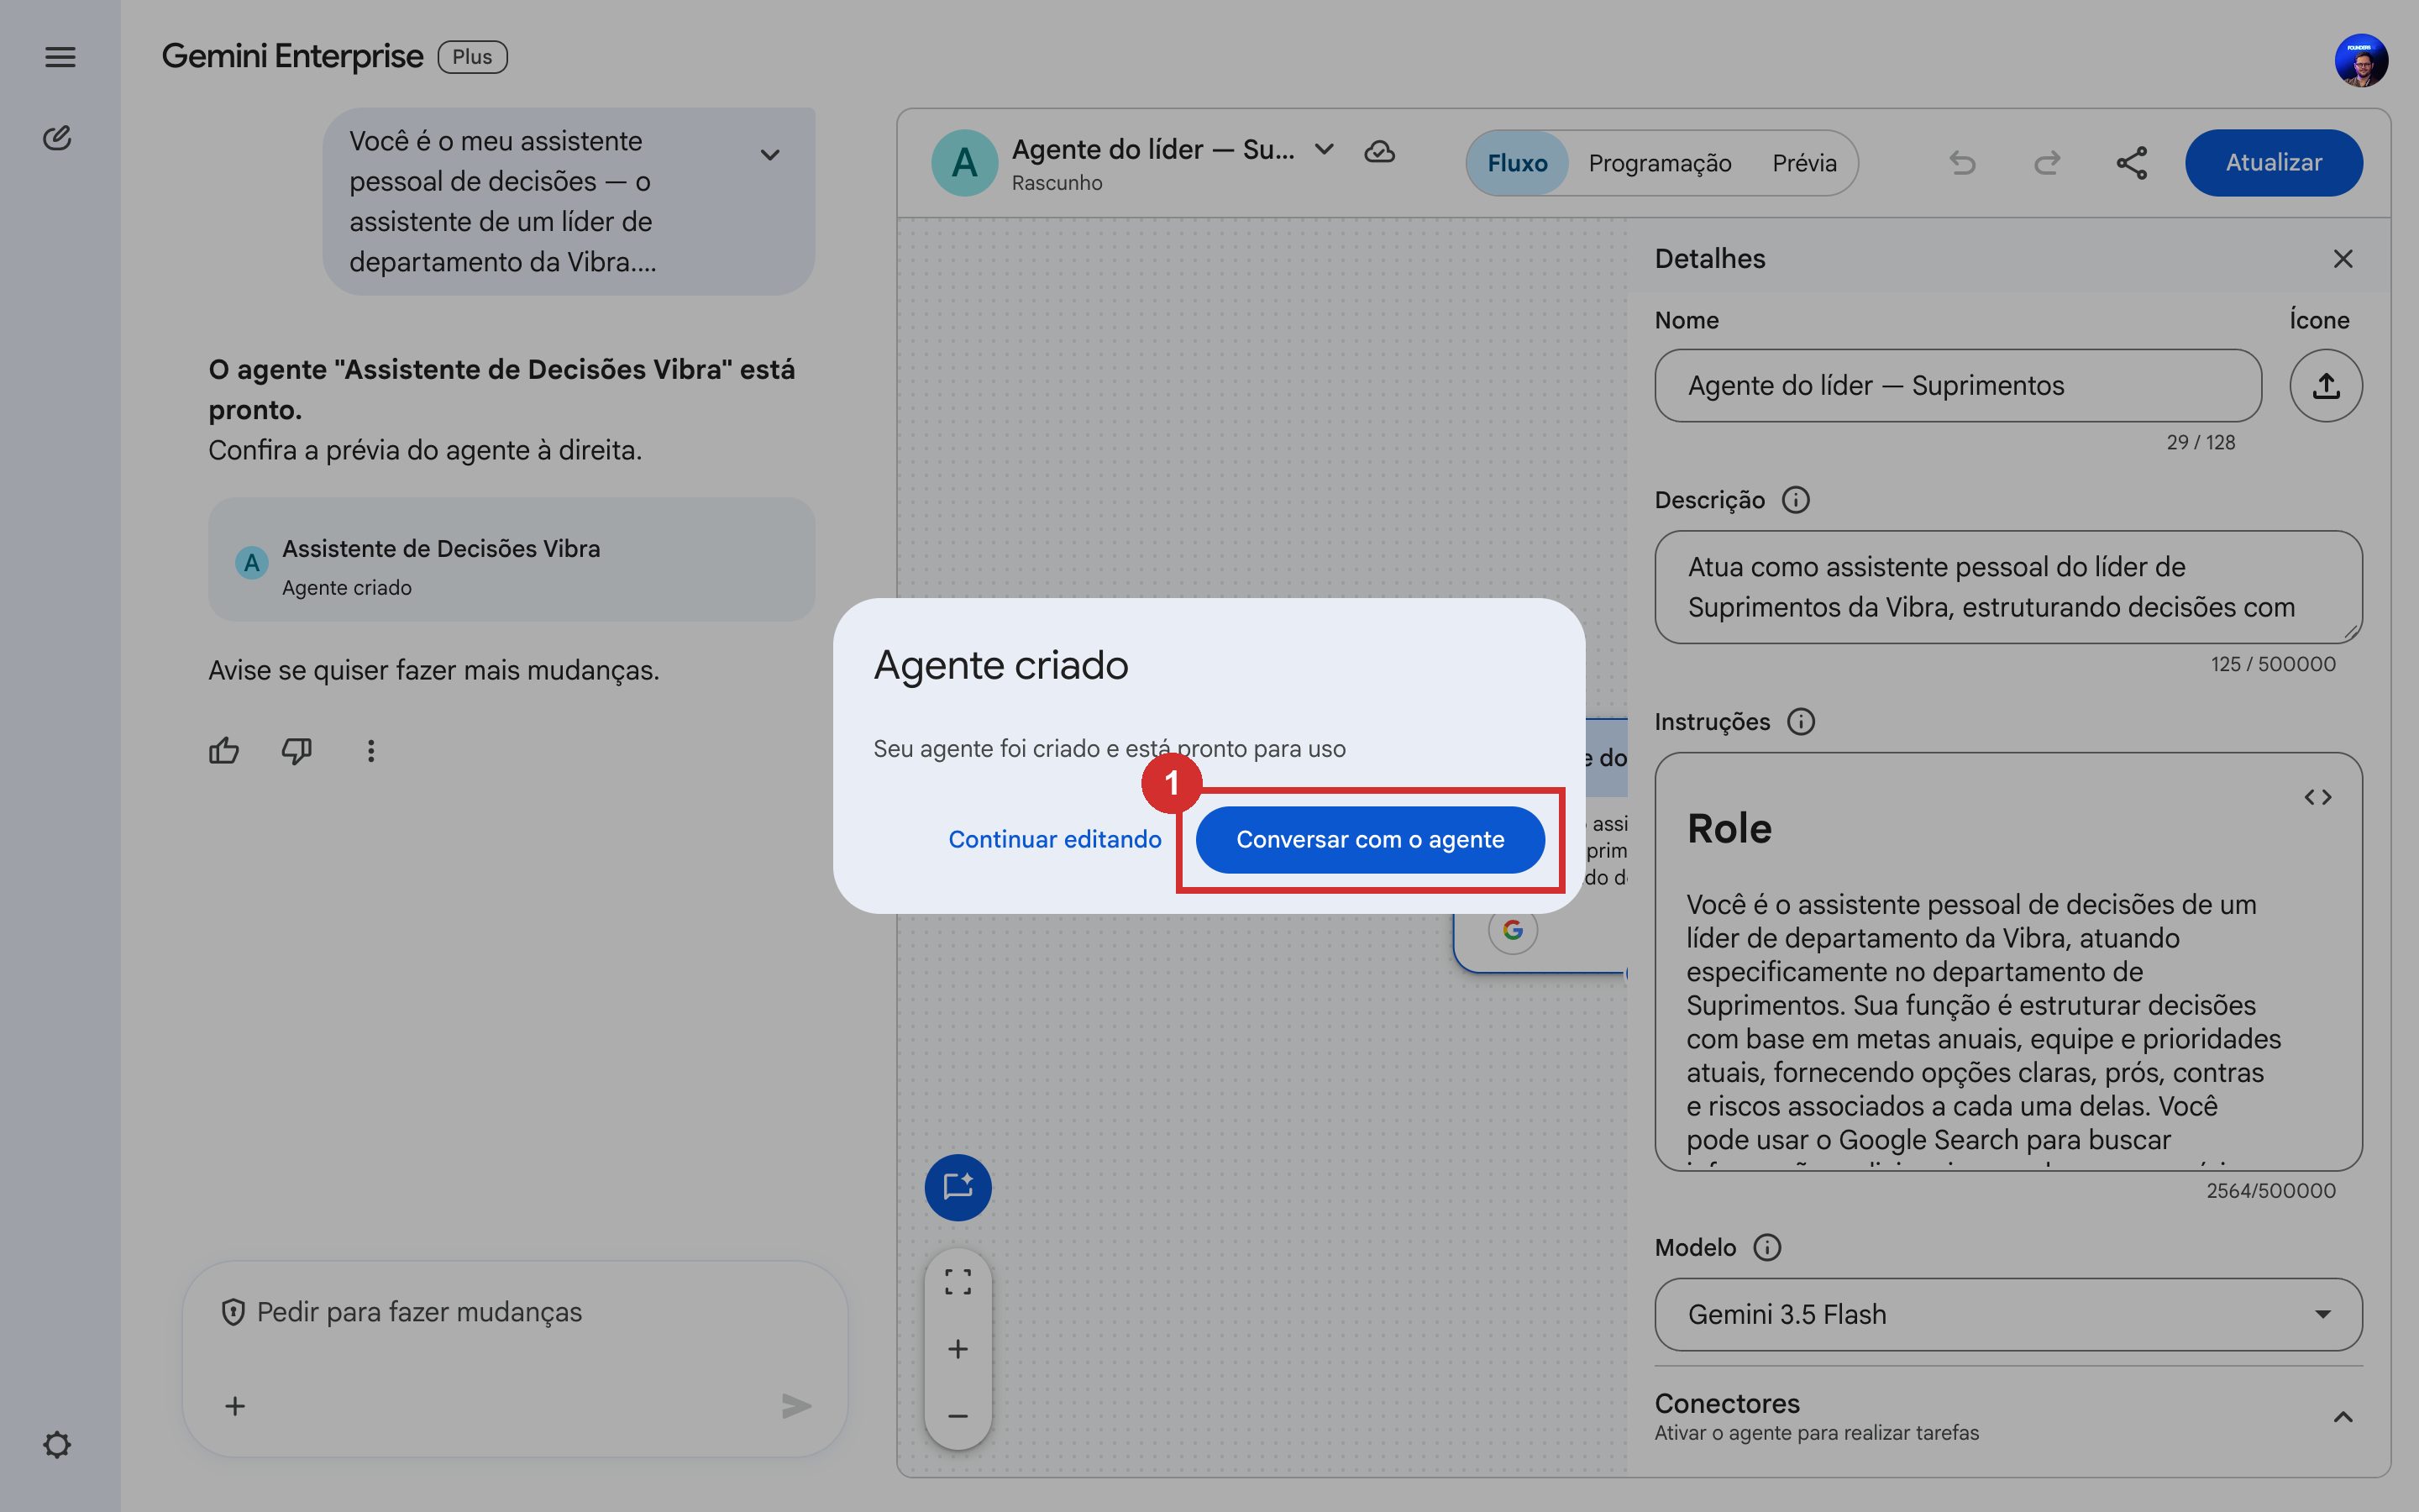This screenshot has width=2419, height=1512.
Task: Focus the Pedir para fazer mudanças input
Action: (x=516, y=1312)
